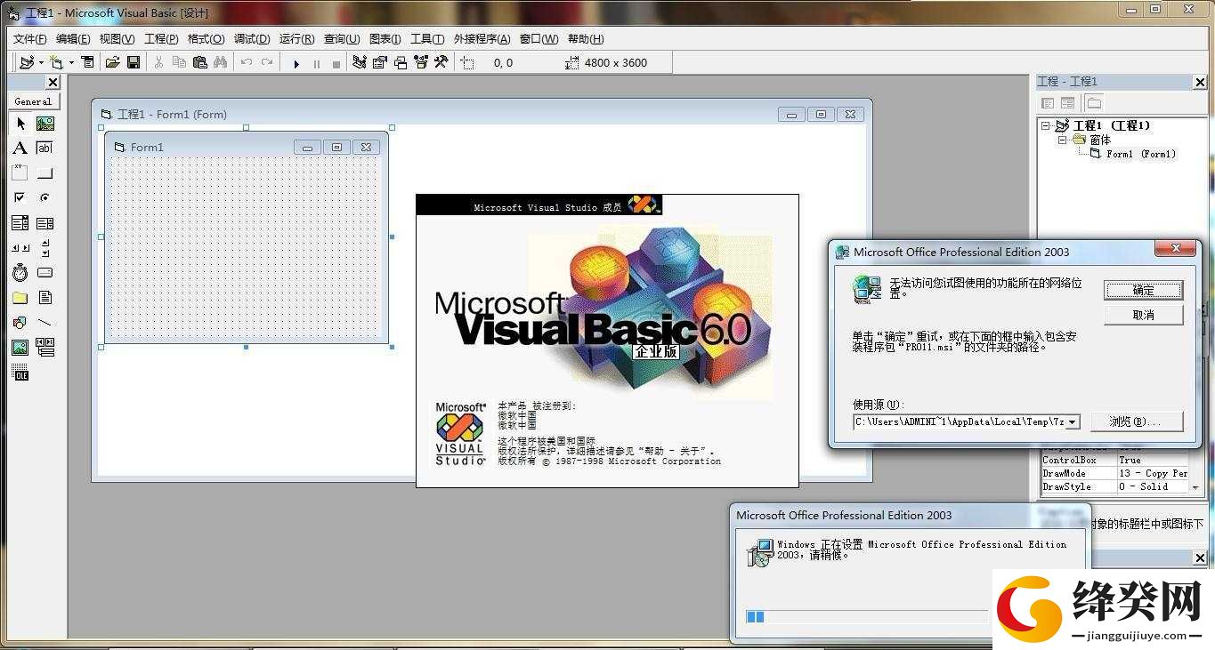
Task: Click the Open Project folder icon
Action: pos(112,62)
